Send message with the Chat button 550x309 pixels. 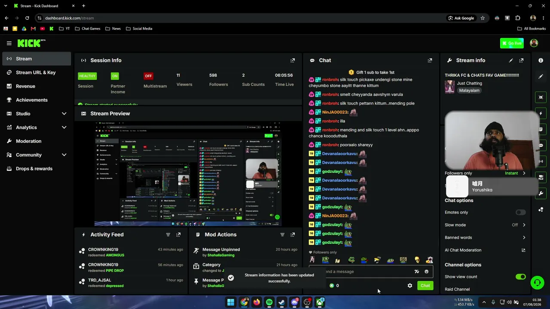[x=425, y=286]
